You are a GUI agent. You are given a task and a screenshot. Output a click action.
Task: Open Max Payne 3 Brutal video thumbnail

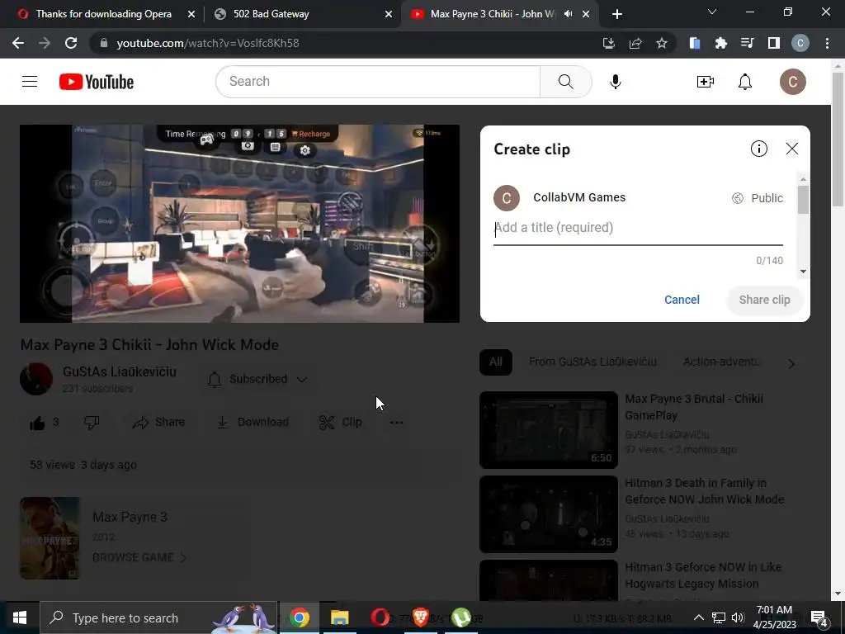[x=548, y=429]
